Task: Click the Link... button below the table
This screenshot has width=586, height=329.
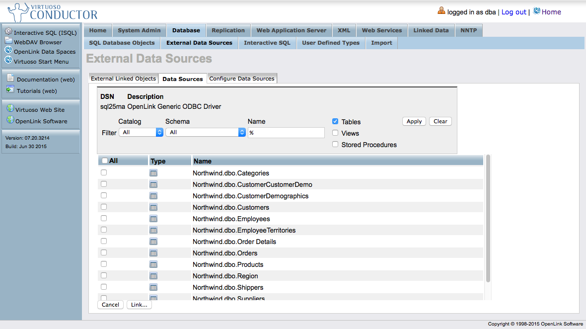Action: pos(139,305)
